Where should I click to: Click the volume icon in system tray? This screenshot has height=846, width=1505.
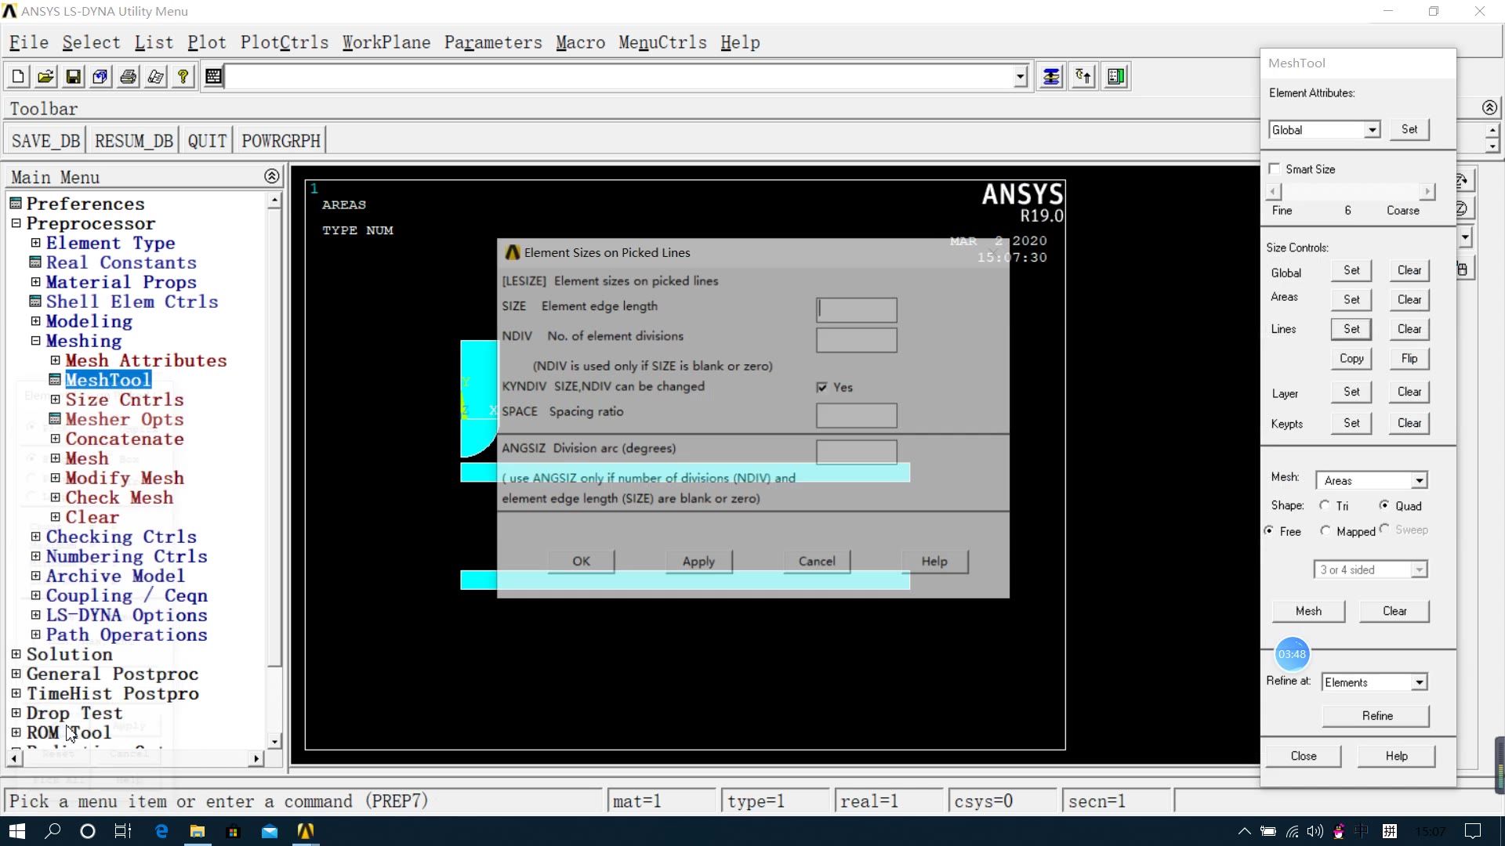pyautogui.click(x=1315, y=831)
